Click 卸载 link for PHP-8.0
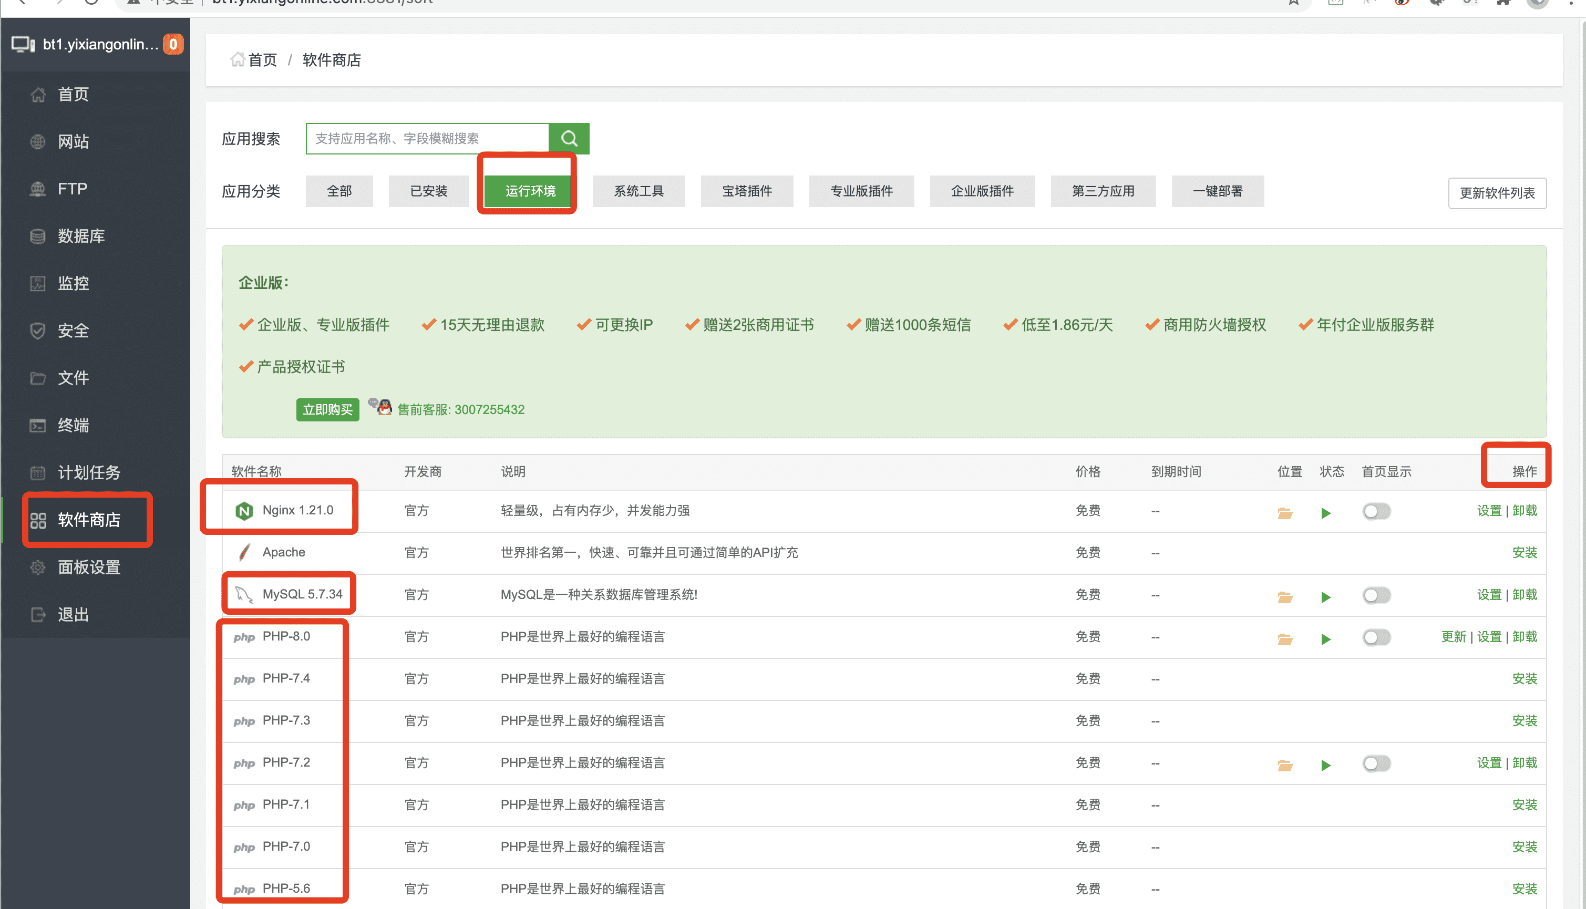The width and height of the screenshot is (1586, 909). (1525, 637)
